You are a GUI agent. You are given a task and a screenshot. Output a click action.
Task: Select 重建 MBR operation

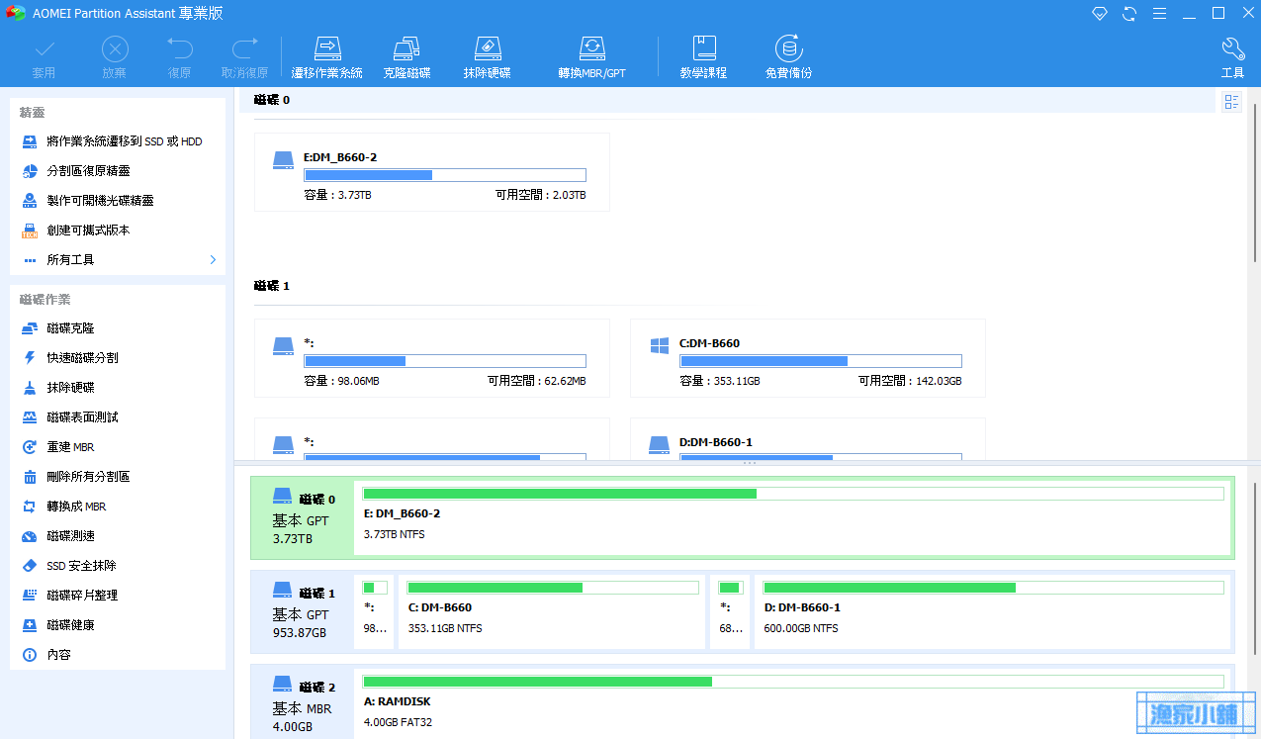tap(118, 447)
